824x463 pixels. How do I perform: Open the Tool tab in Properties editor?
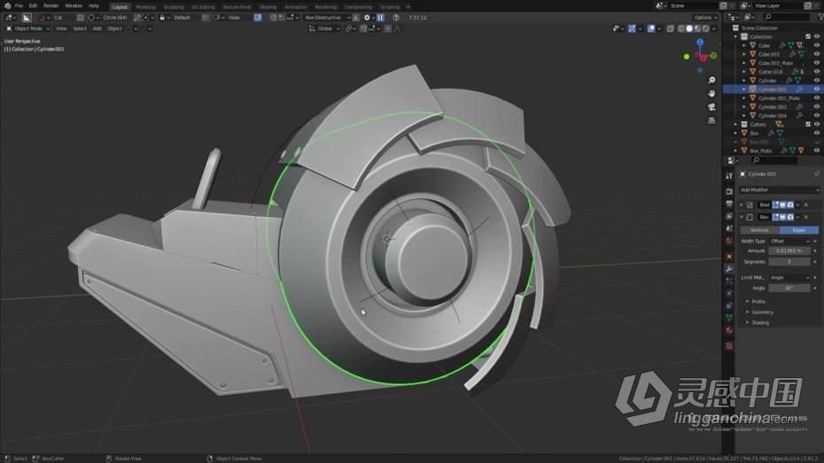[729, 176]
